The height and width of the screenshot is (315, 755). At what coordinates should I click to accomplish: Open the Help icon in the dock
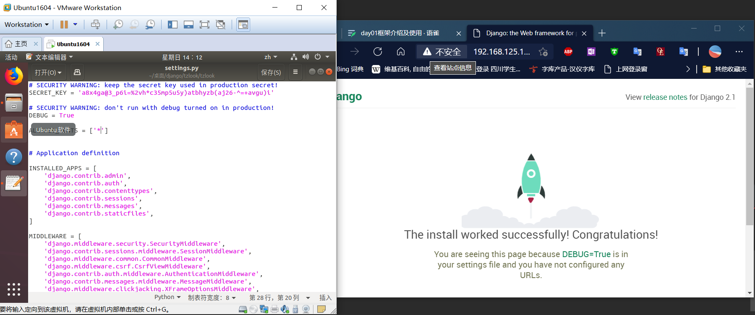tap(14, 157)
